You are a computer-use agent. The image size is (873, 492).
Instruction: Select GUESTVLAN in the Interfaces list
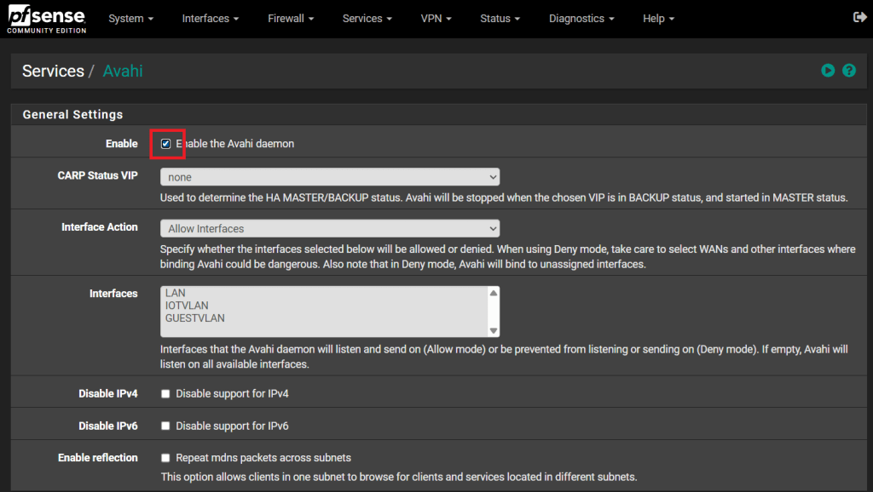194,318
